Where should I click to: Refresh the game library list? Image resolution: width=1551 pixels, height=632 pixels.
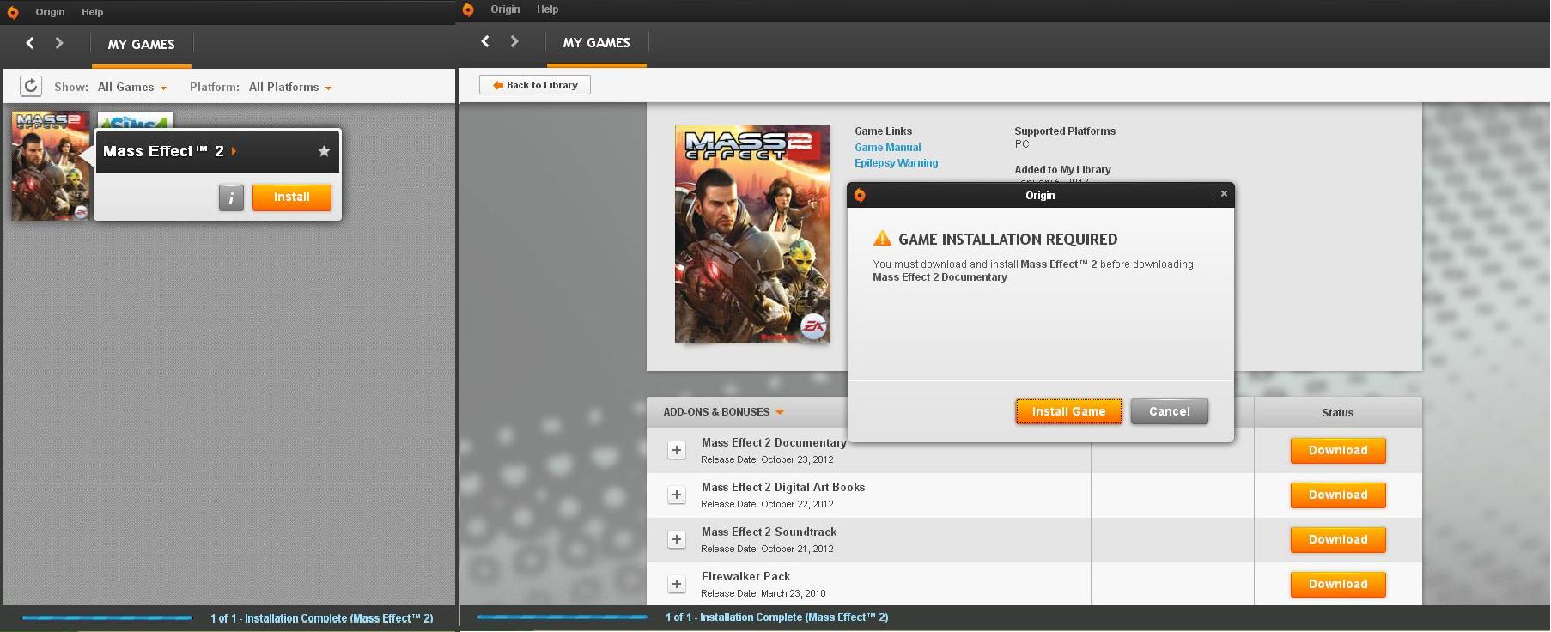tap(31, 86)
